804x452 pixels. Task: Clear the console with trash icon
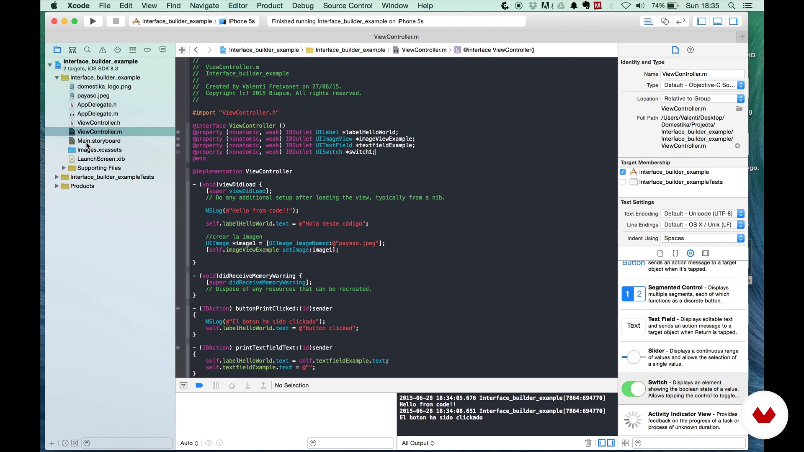tap(588, 443)
